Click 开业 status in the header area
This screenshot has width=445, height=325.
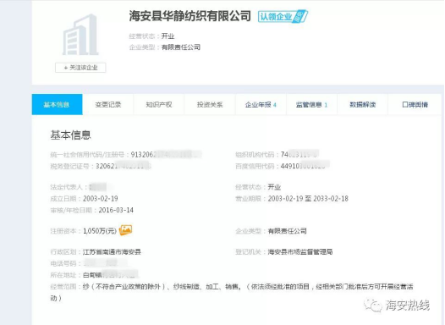point(168,36)
